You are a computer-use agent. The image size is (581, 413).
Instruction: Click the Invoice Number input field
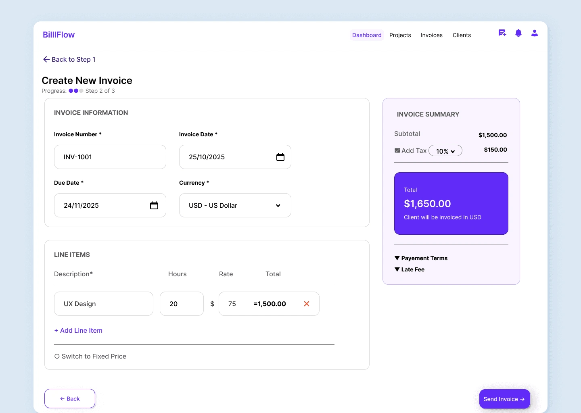coord(110,157)
